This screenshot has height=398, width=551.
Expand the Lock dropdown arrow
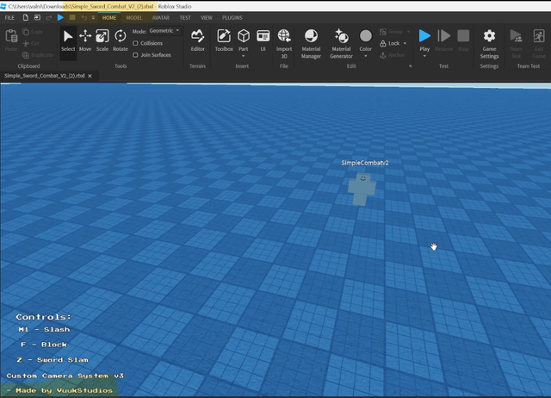[x=405, y=43]
